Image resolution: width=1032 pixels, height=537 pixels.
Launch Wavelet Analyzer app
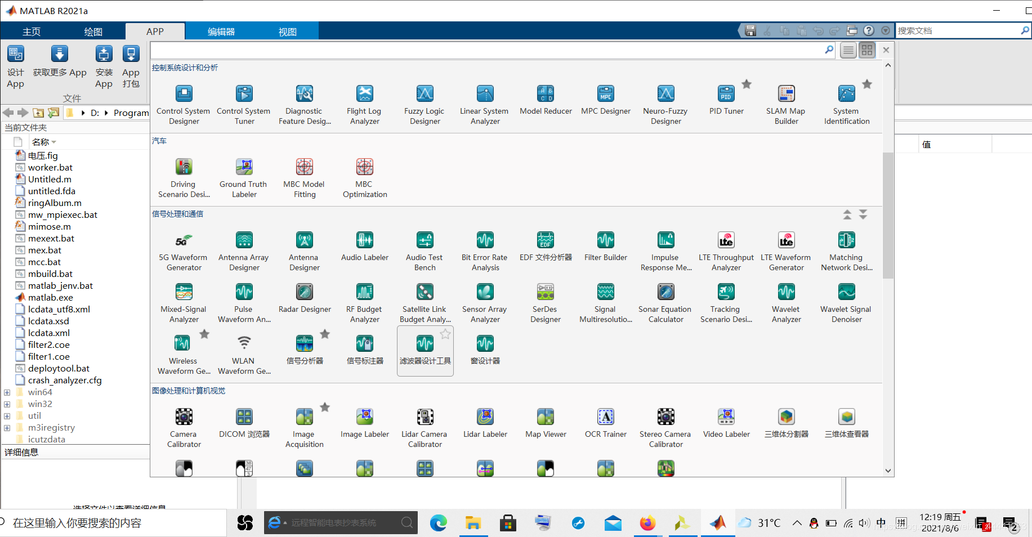(786, 303)
